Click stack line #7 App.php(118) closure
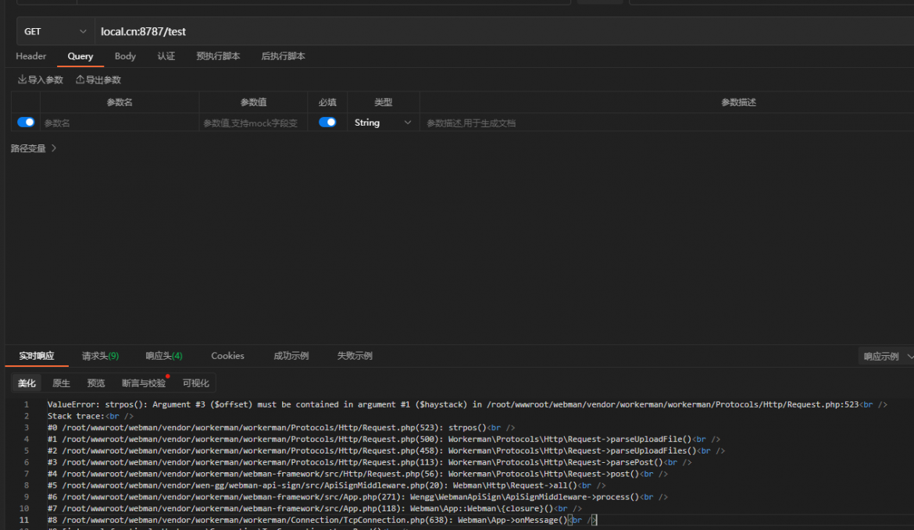This screenshot has width=914, height=530. [x=314, y=508]
